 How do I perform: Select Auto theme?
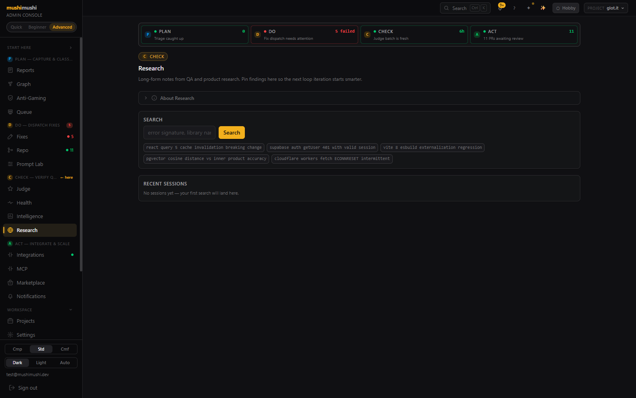coord(65,363)
